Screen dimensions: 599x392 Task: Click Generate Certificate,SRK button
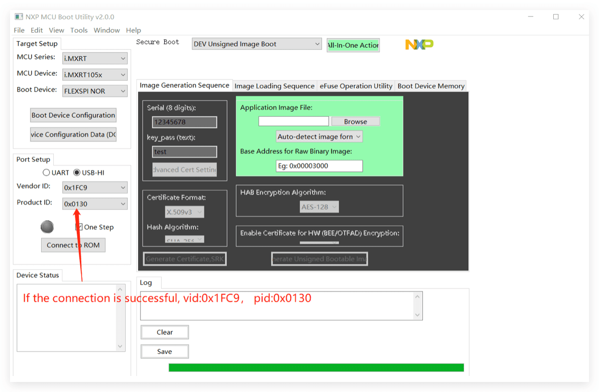click(185, 259)
